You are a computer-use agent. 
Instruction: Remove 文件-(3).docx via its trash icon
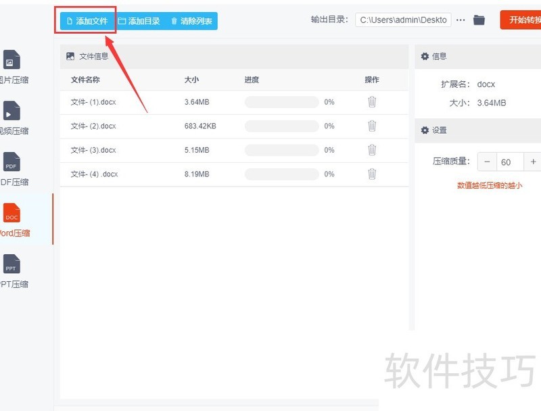coord(371,150)
